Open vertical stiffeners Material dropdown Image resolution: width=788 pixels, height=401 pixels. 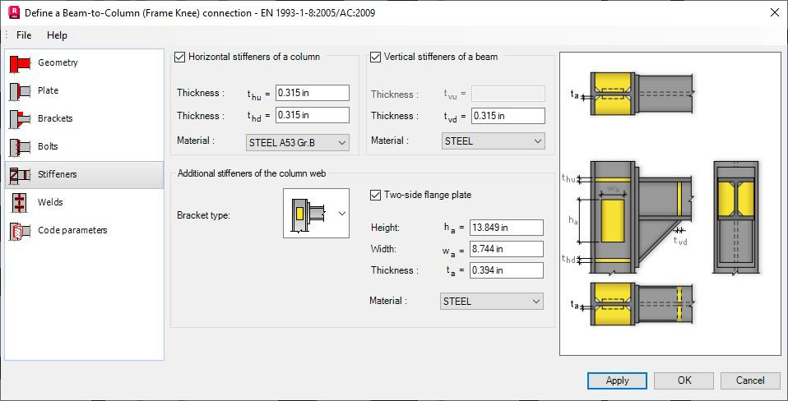tap(493, 141)
